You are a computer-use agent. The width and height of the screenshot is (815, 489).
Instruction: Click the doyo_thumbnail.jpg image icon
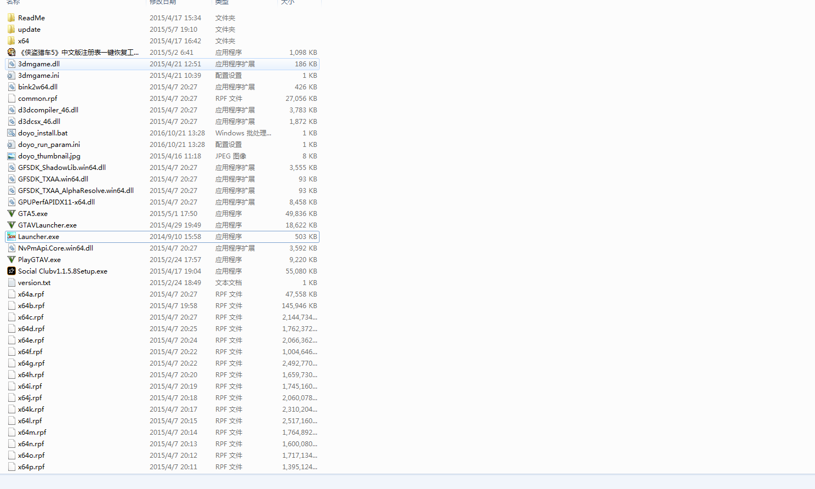coord(12,156)
